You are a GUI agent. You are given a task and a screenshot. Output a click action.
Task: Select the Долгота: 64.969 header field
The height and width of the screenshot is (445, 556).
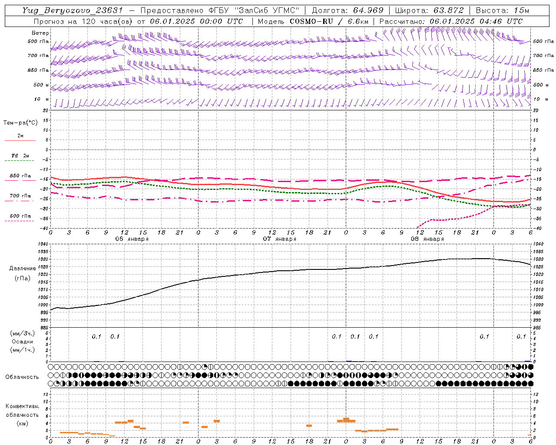click(347, 10)
